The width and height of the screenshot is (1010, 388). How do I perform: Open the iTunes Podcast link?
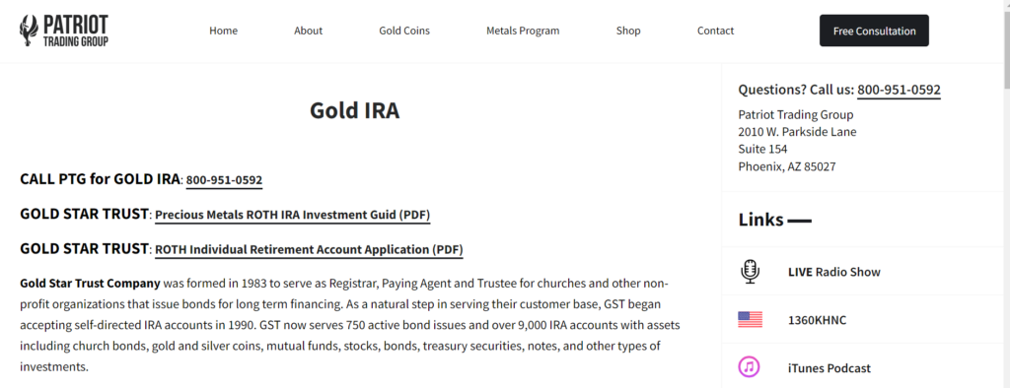click(x=829, y=368)
